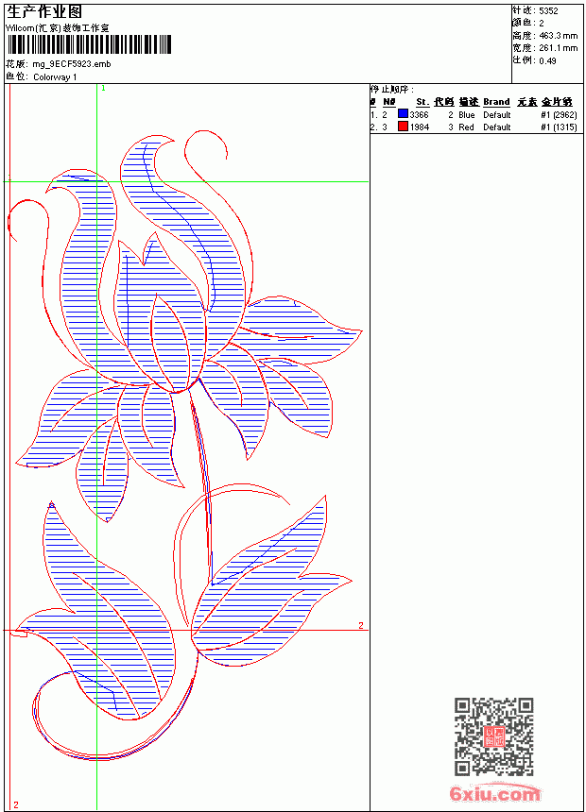Click the barcode under the worksheet title
Screen dimensions: 586x812
pos(89,44)
